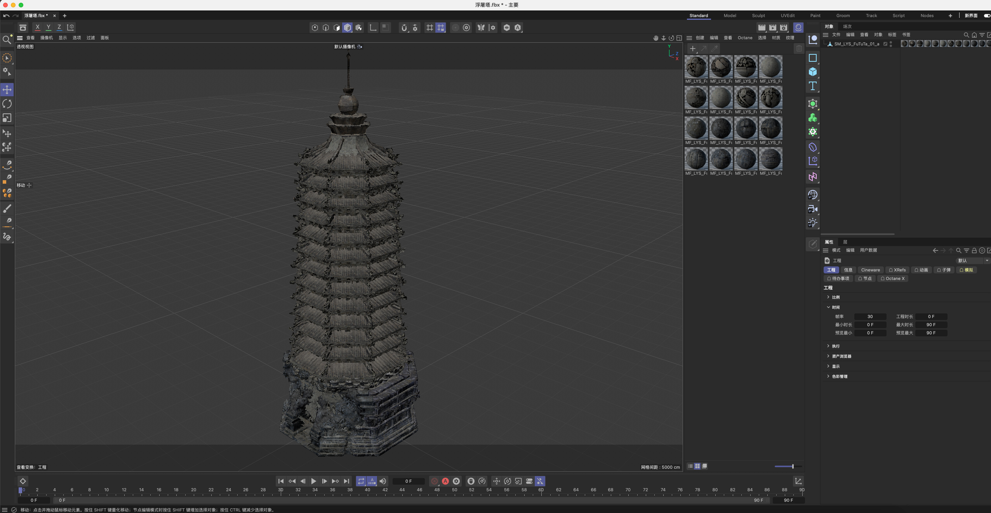Click new material plus icon
This screenshot has width=991, height=513.
692,49
